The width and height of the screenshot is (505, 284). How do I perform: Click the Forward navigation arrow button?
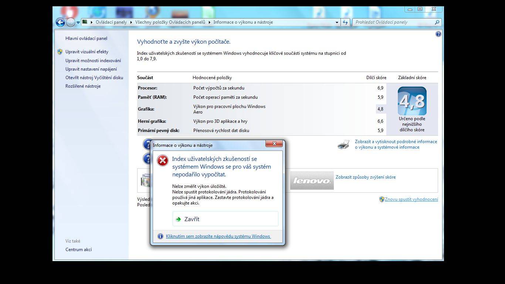tap(71, 22)
